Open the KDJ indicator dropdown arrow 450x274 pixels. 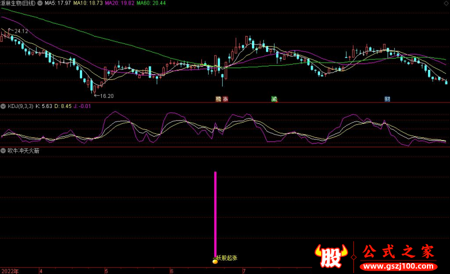click(3, 106)
